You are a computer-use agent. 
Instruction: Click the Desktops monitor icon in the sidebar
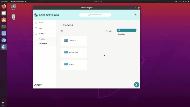(36, 34)
